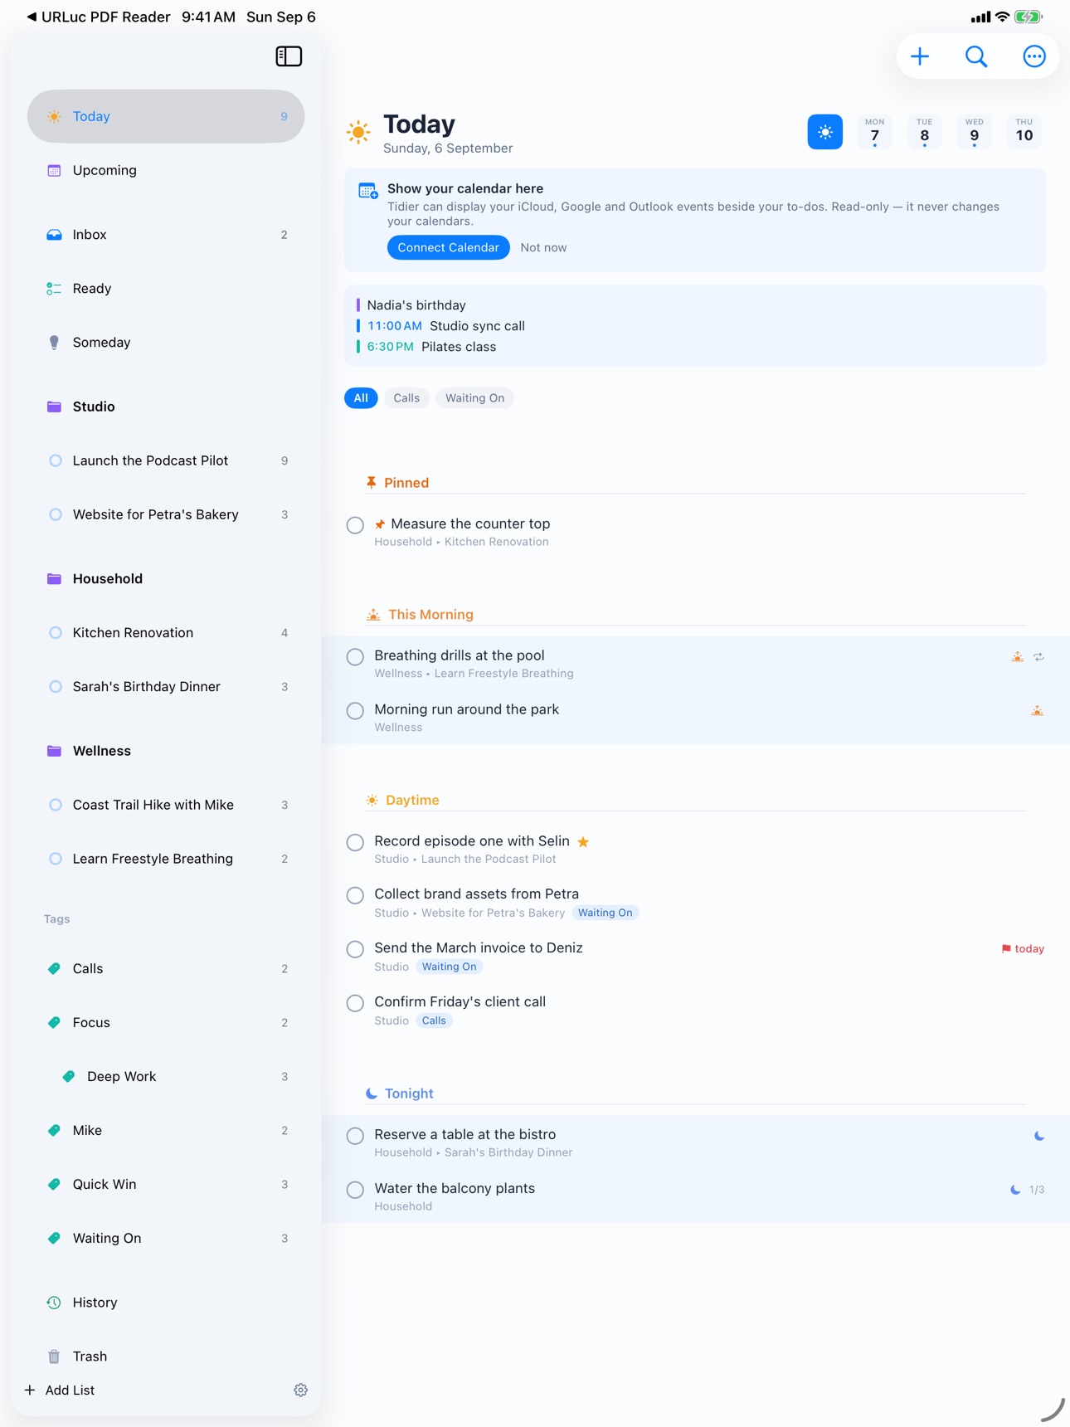Filter by the Waiting On chip
1070x1427 pixels.
tap(474, 398)
